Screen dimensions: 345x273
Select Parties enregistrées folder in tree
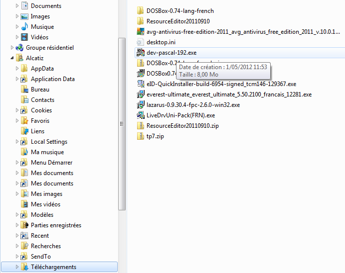click(55, 225)
